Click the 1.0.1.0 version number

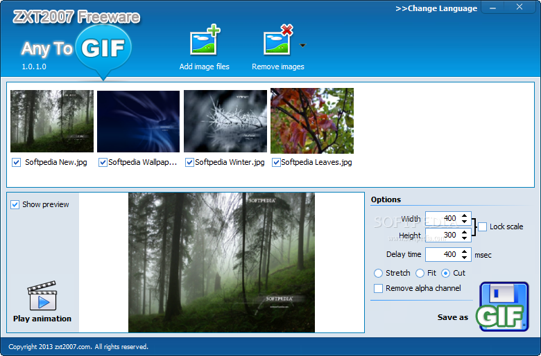coord(34,66)
